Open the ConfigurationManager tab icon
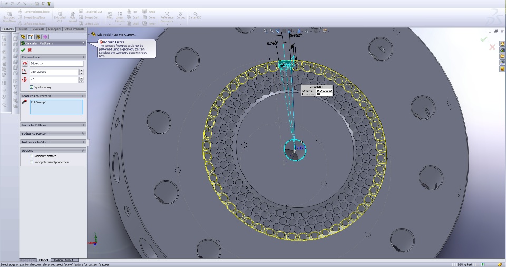 [x=38, y=37]
